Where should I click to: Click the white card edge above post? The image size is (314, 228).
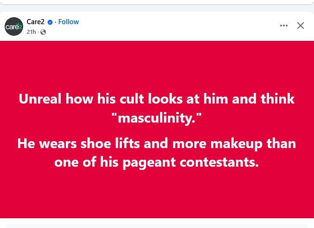(x=157, y=2)
